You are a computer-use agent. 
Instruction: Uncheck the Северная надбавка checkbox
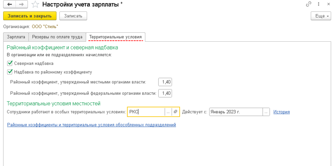tap(10, 64)
